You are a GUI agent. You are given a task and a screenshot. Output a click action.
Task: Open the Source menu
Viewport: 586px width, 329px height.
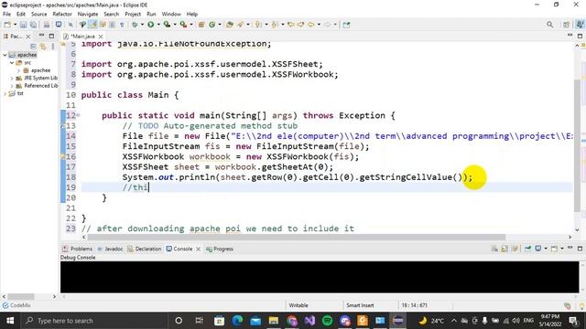click(x=38, y=15)
